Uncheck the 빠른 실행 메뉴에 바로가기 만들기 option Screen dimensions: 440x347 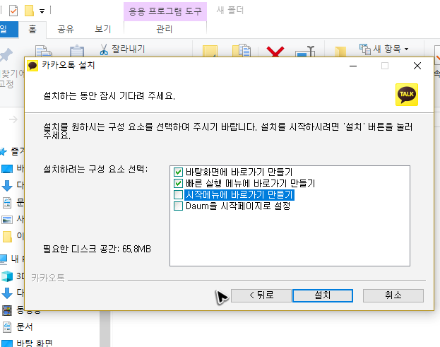(178, 183)
